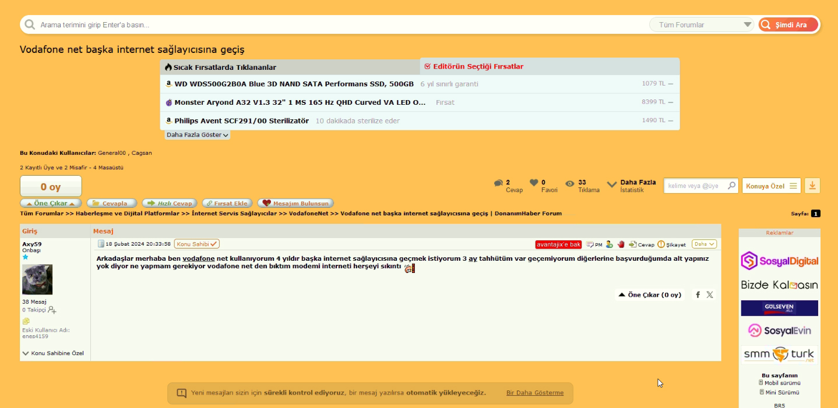Click the Öne Çıkar button below vote box
Viewport: 838px width, 408px height.
(x=51, y=203)
